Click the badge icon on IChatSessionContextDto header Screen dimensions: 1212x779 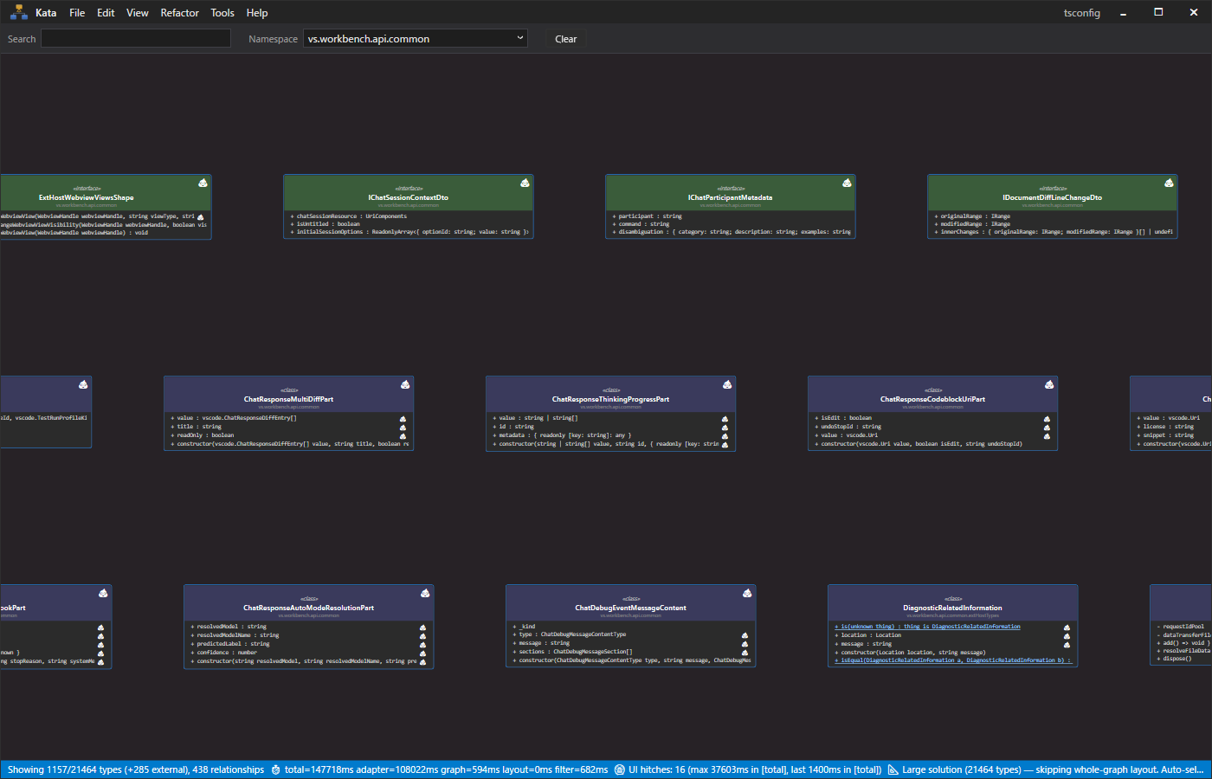[x=525, y=183]
